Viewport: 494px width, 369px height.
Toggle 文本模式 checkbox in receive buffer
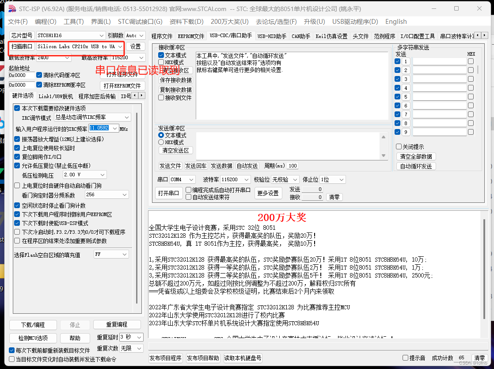[161, 55]
